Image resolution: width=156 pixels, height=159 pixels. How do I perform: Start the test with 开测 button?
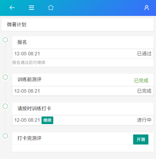pyautogui.click(x=141, y=139)
